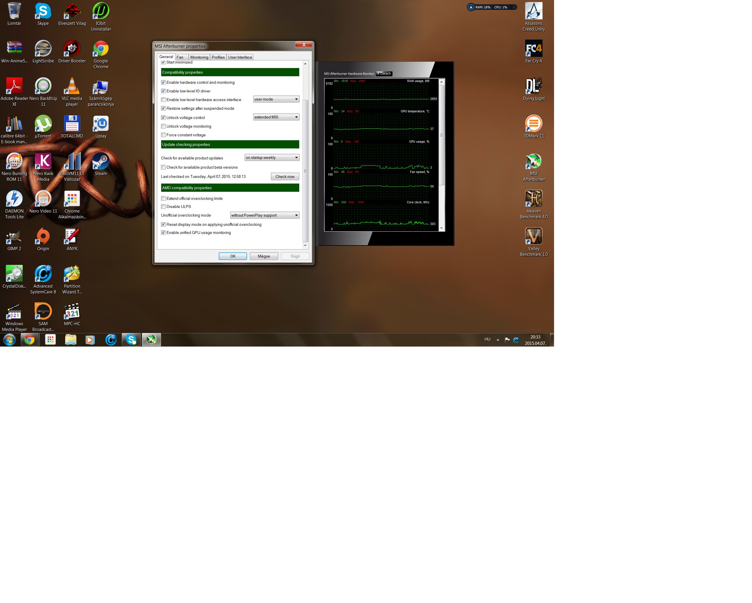The height and width of the screenshot is (603, 752).
Task: Open Skype from the taskbar
Action: (x=131, y=340)
